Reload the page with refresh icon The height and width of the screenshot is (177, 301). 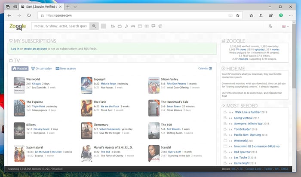point(29,15)
